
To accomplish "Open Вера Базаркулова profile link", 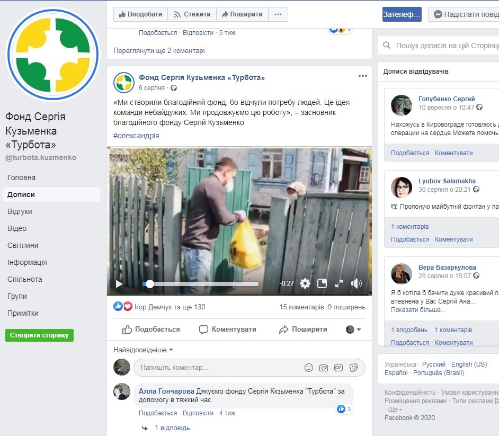I will coord(447,268).
